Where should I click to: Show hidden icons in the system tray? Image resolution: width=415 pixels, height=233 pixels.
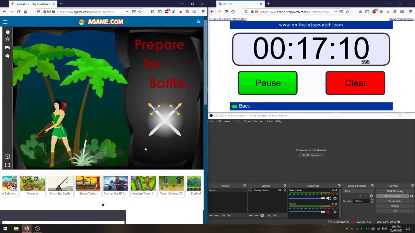(347, 229)
